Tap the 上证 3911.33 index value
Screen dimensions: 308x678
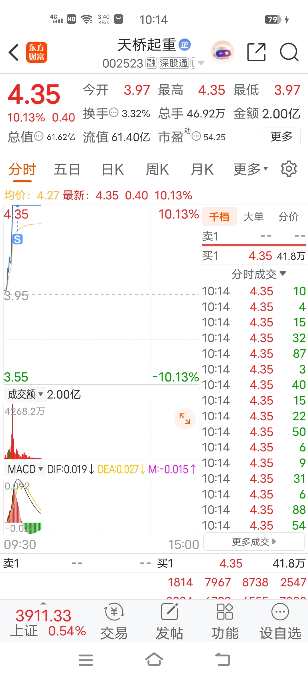click(x=43, y=616)
